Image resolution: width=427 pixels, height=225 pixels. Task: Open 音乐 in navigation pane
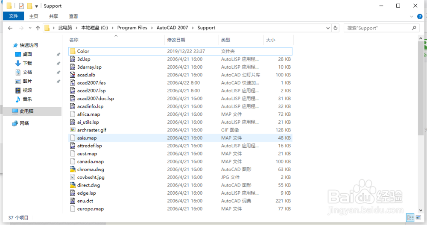click(27, 99)
